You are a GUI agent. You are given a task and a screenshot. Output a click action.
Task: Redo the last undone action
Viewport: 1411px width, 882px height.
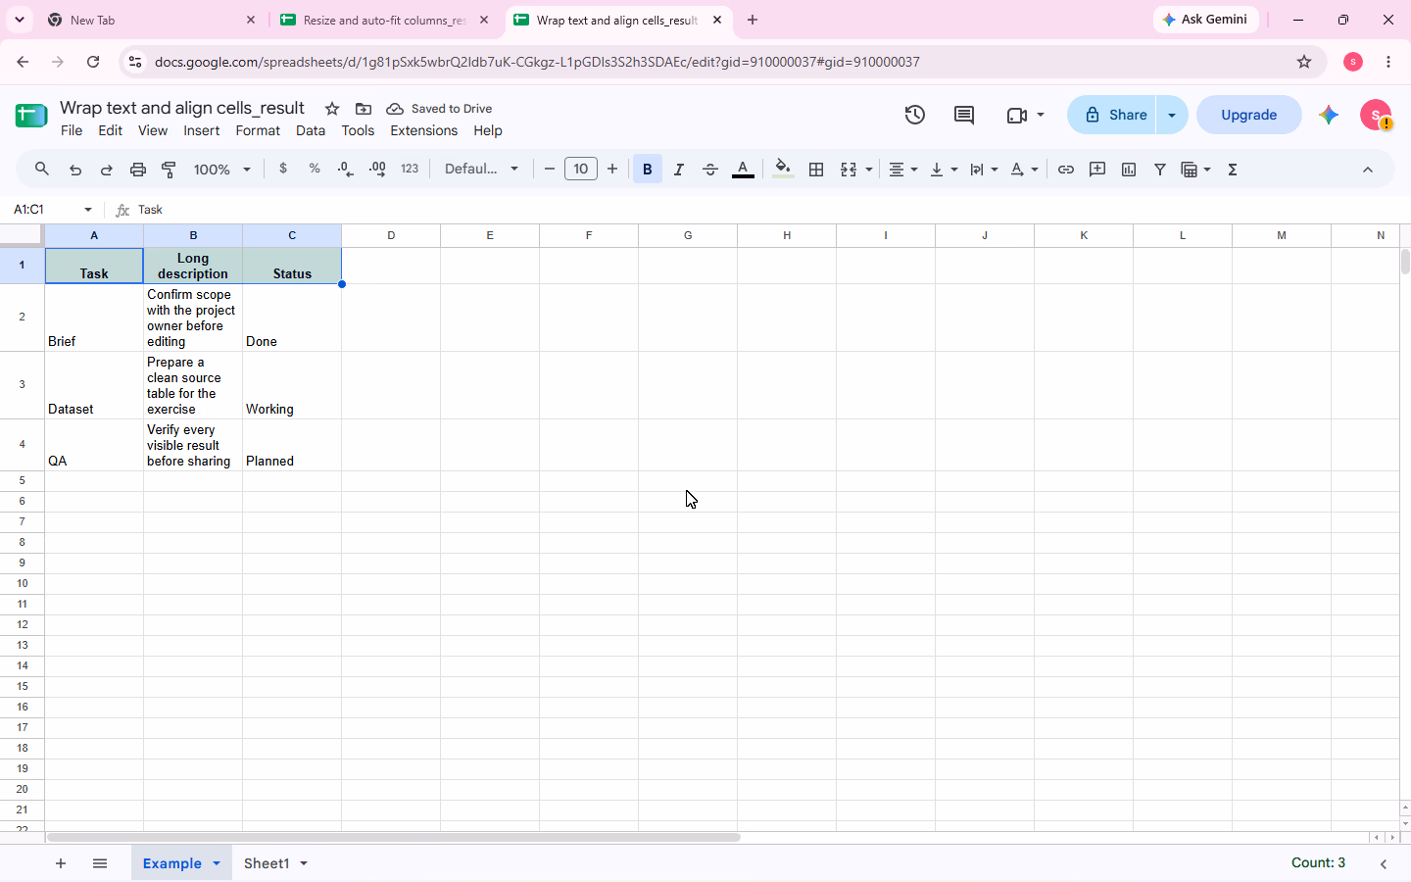[x=107, y=170]
